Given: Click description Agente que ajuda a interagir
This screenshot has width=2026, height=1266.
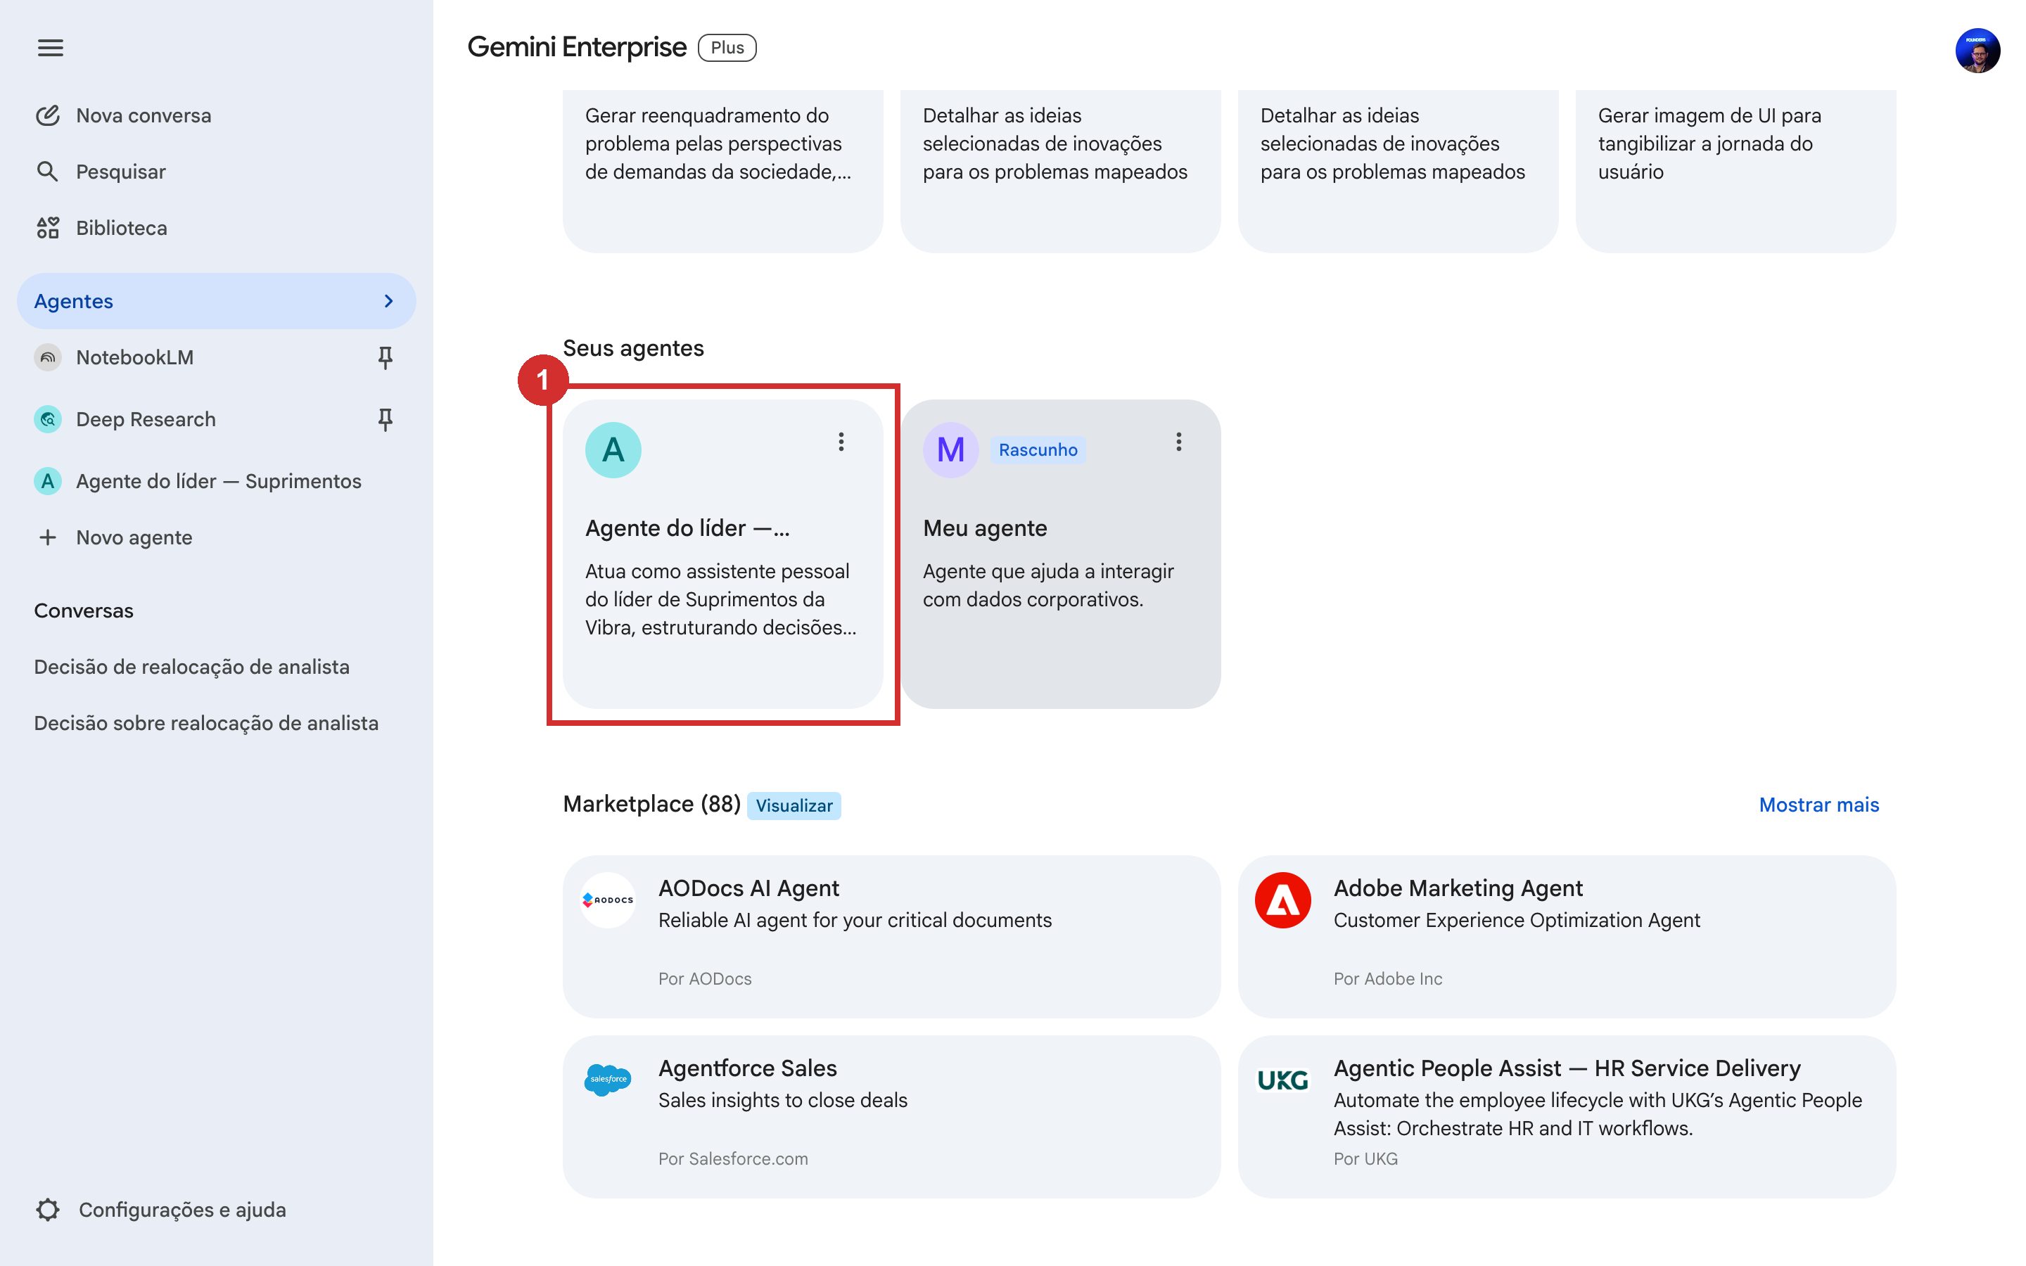Looking at the screenshot, I should pyautogui.click(x=1048, y=585).
